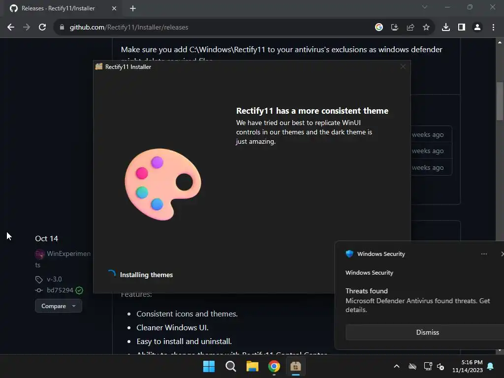Select the Releases Rectify11/Installer tab

pyautogui.click(x=63, y=8)
